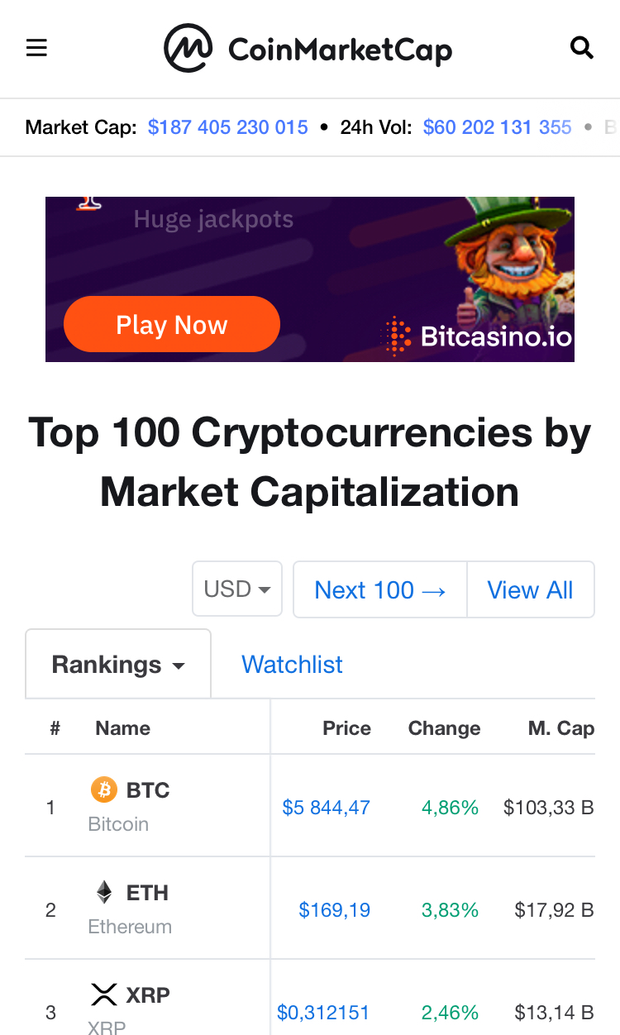This screenshot has width=620, height=1035.
Task: Click the Ethereum diamond icon
Action: (104, 892)
